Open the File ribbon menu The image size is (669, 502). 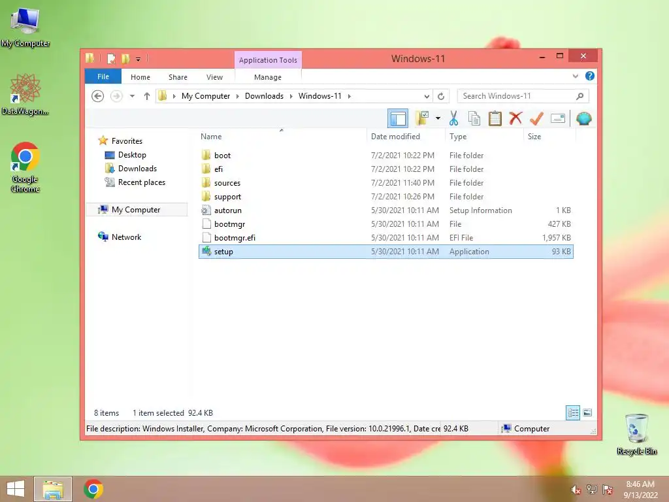coord(103,76)
